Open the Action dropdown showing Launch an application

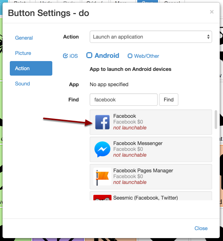[x=151, y=37]
